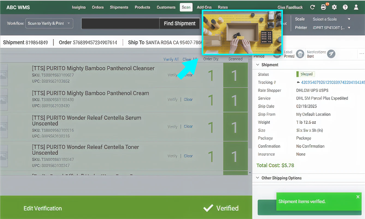Open the three-dot more options menu

[361, 54]
